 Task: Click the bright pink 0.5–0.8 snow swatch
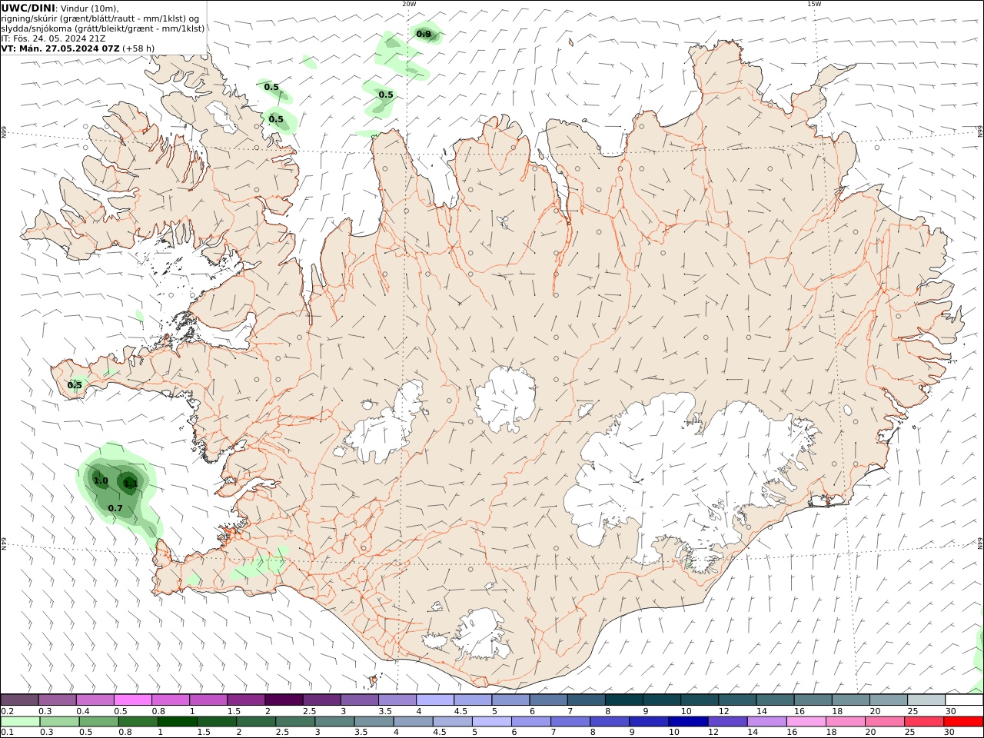(133, 700)
